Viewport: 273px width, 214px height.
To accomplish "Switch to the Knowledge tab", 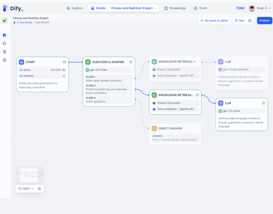I will (175, 8).
